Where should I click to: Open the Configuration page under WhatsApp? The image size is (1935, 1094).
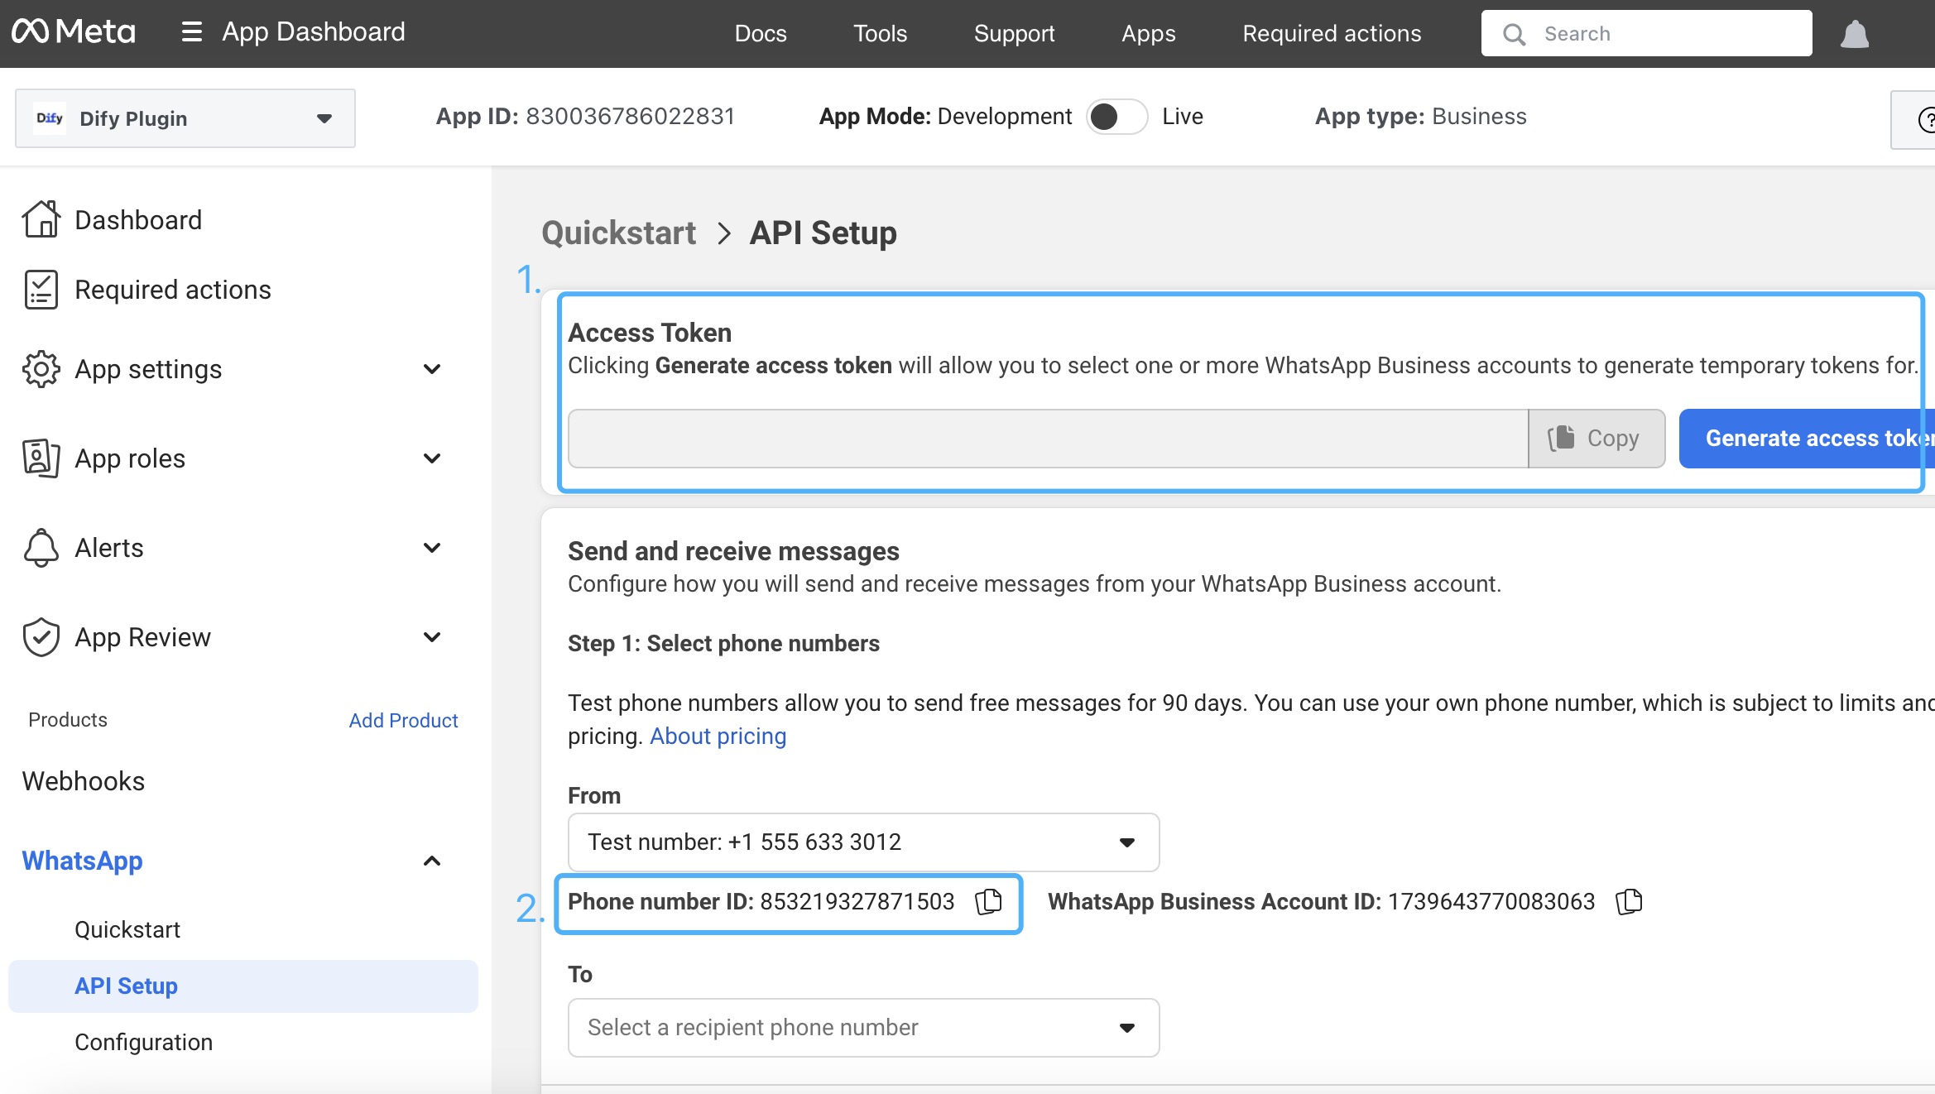pyautogui.click(x=143, y=1042)
